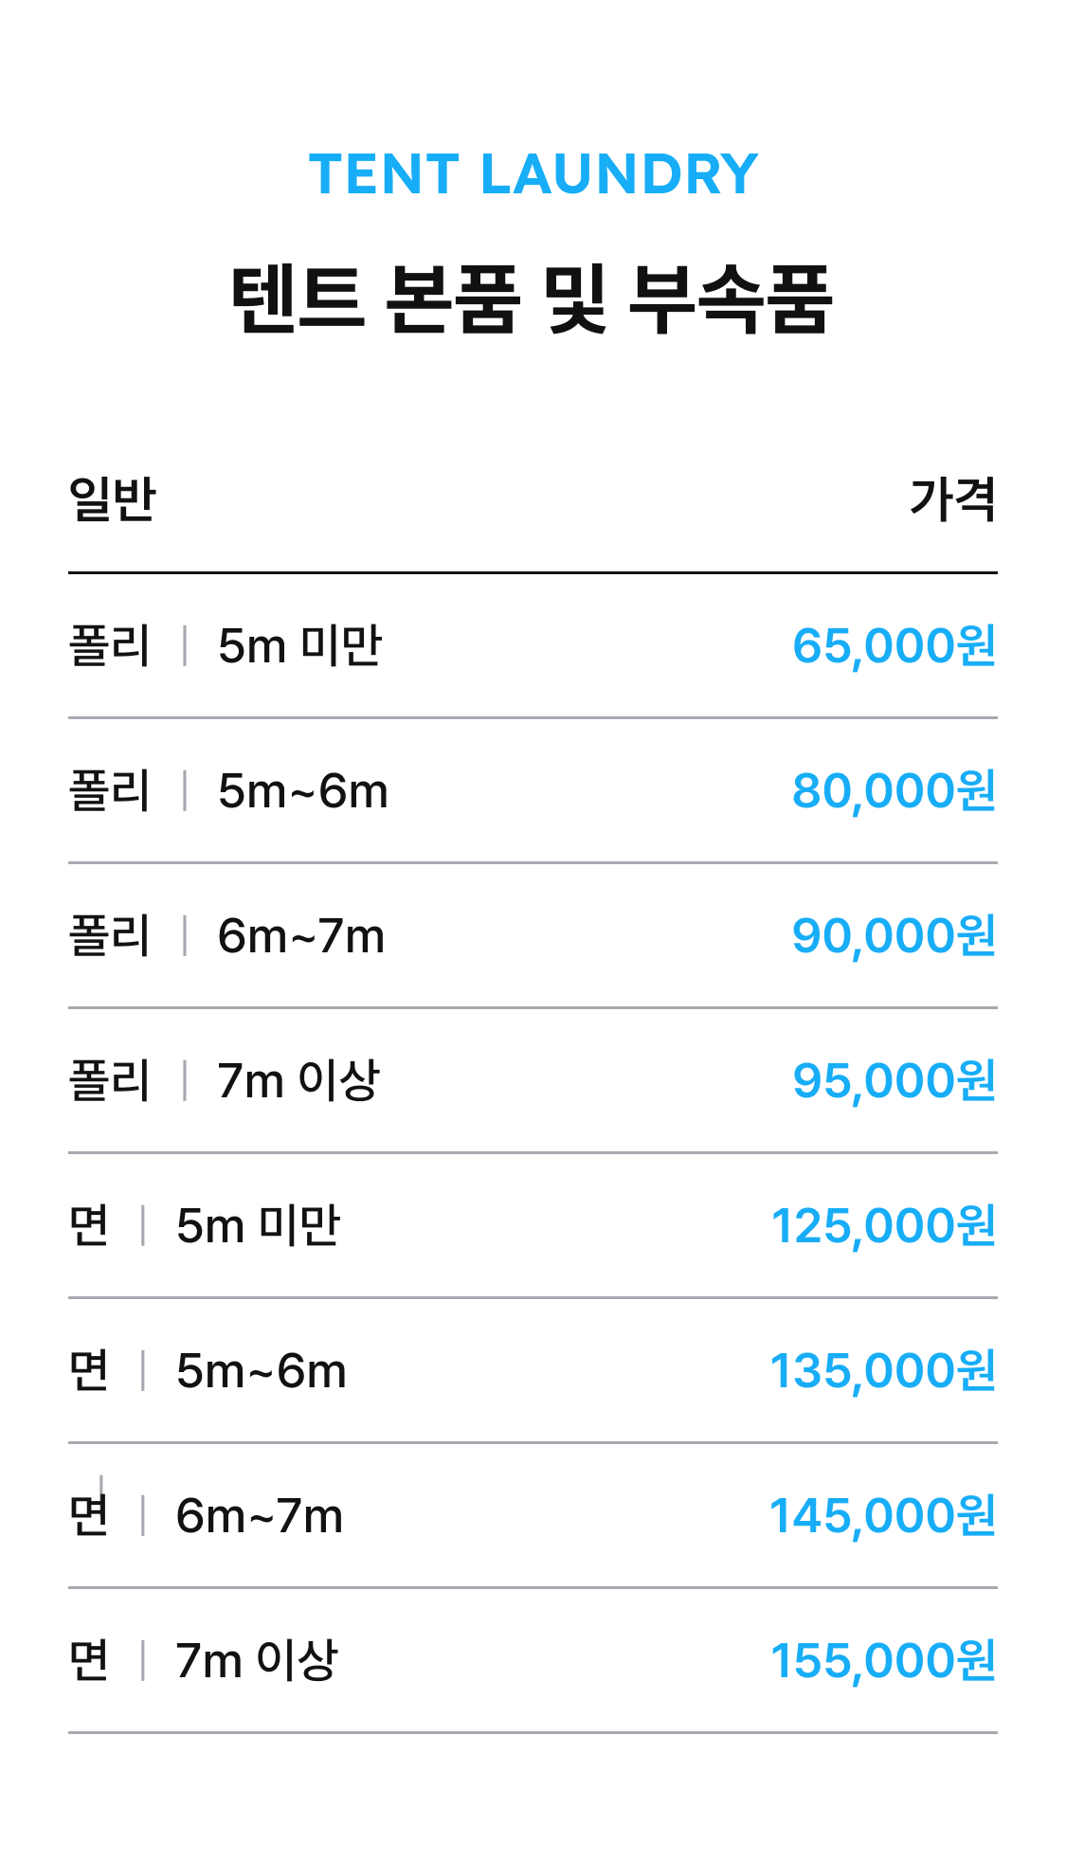
Task: Click the 90,000원 price
Action: pyautogui.click(x=894, y=936)
